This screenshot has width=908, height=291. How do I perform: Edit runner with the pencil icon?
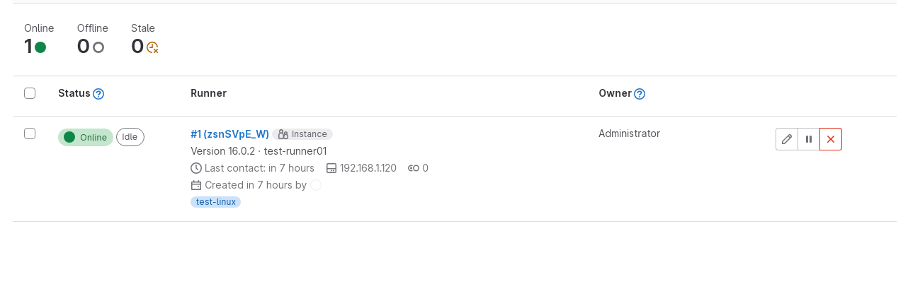(787, 139)
